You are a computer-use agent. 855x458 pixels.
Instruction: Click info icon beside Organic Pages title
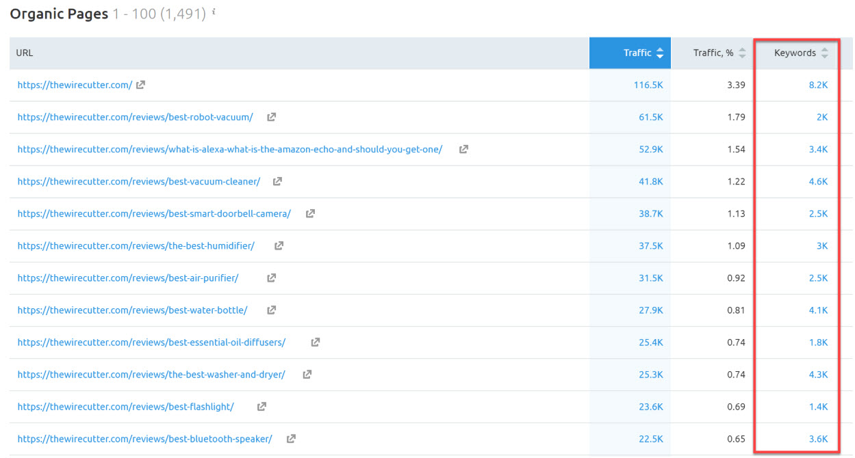tap(214, 12)
